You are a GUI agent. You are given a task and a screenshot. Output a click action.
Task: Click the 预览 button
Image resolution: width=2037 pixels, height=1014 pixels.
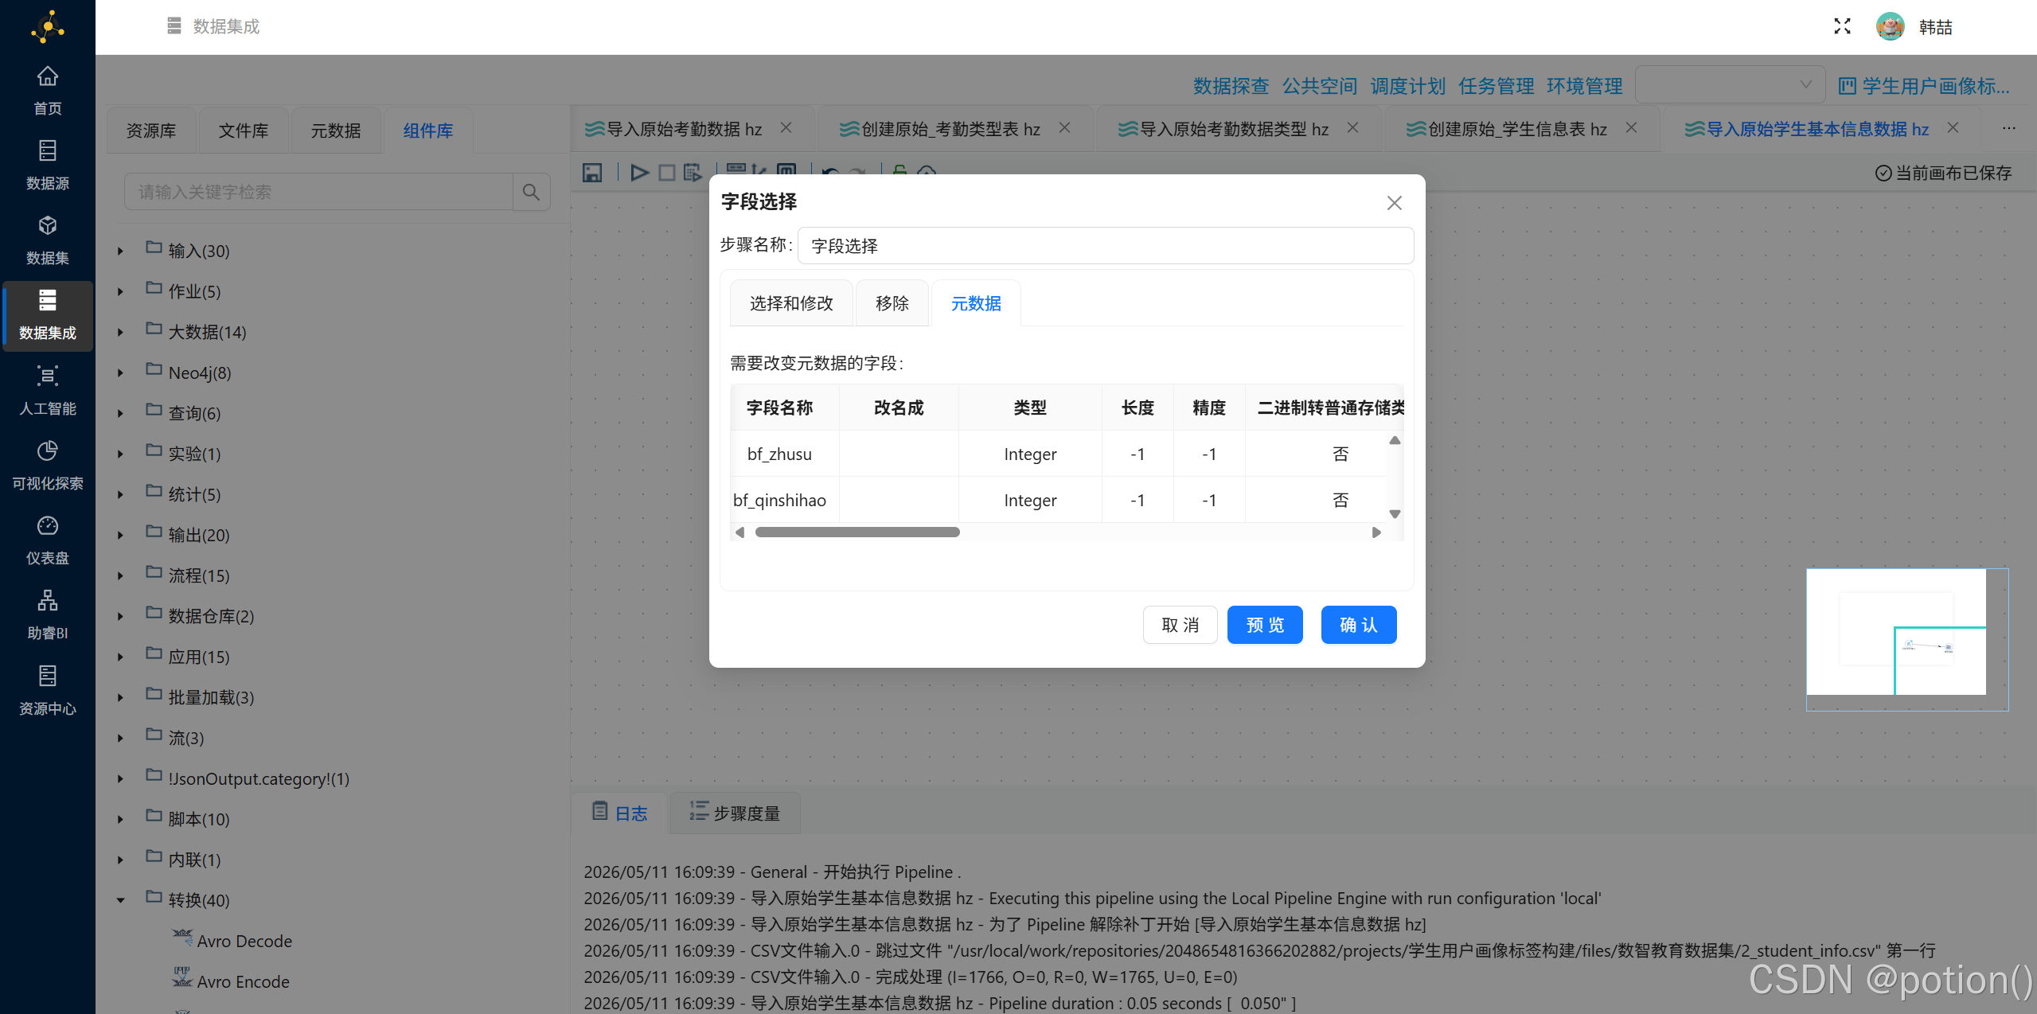(1265, 625)
